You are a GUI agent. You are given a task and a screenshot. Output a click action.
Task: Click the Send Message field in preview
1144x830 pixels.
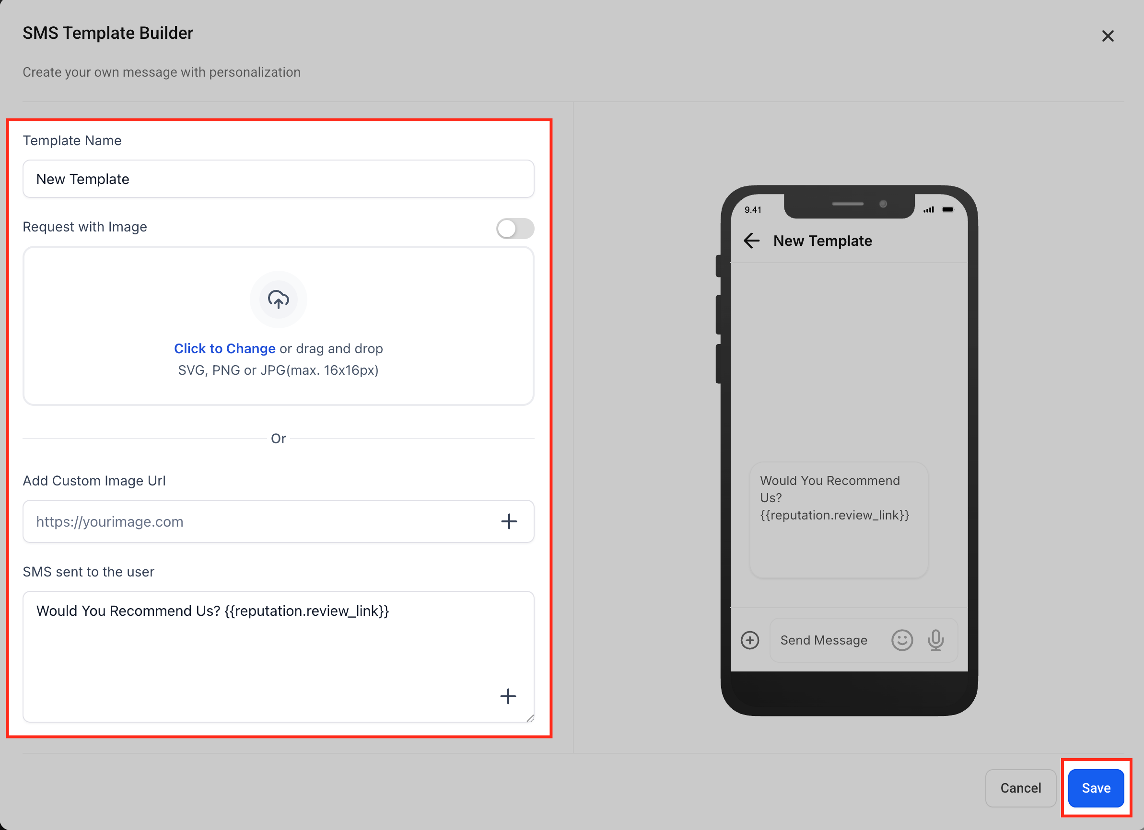point(824,640)
